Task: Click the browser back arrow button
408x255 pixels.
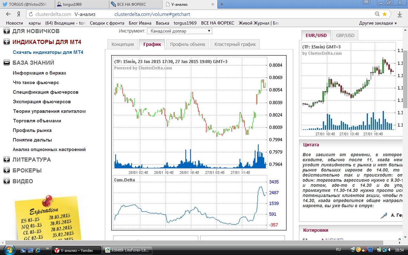Action: click(x=8, y=14)
